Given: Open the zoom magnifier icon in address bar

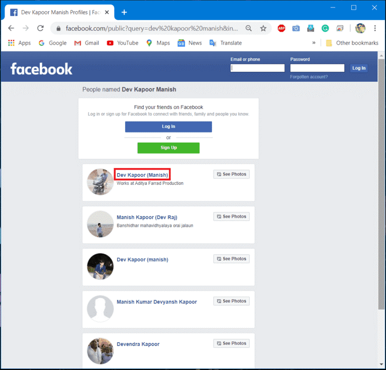Looking at the screenshot, I should click(x=249, y=28).
